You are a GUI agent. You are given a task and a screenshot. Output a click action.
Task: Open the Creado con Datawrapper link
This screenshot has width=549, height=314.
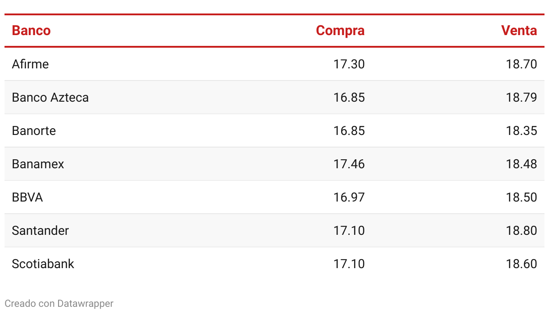59,304
